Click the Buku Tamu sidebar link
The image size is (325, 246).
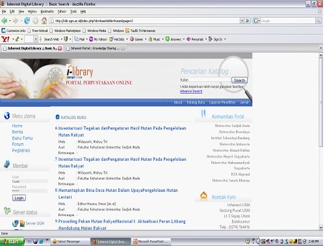22,138
